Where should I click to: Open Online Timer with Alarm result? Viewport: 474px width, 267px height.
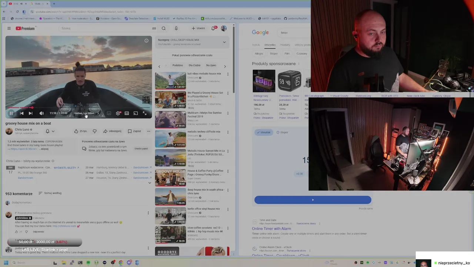[x=271, y=228]
